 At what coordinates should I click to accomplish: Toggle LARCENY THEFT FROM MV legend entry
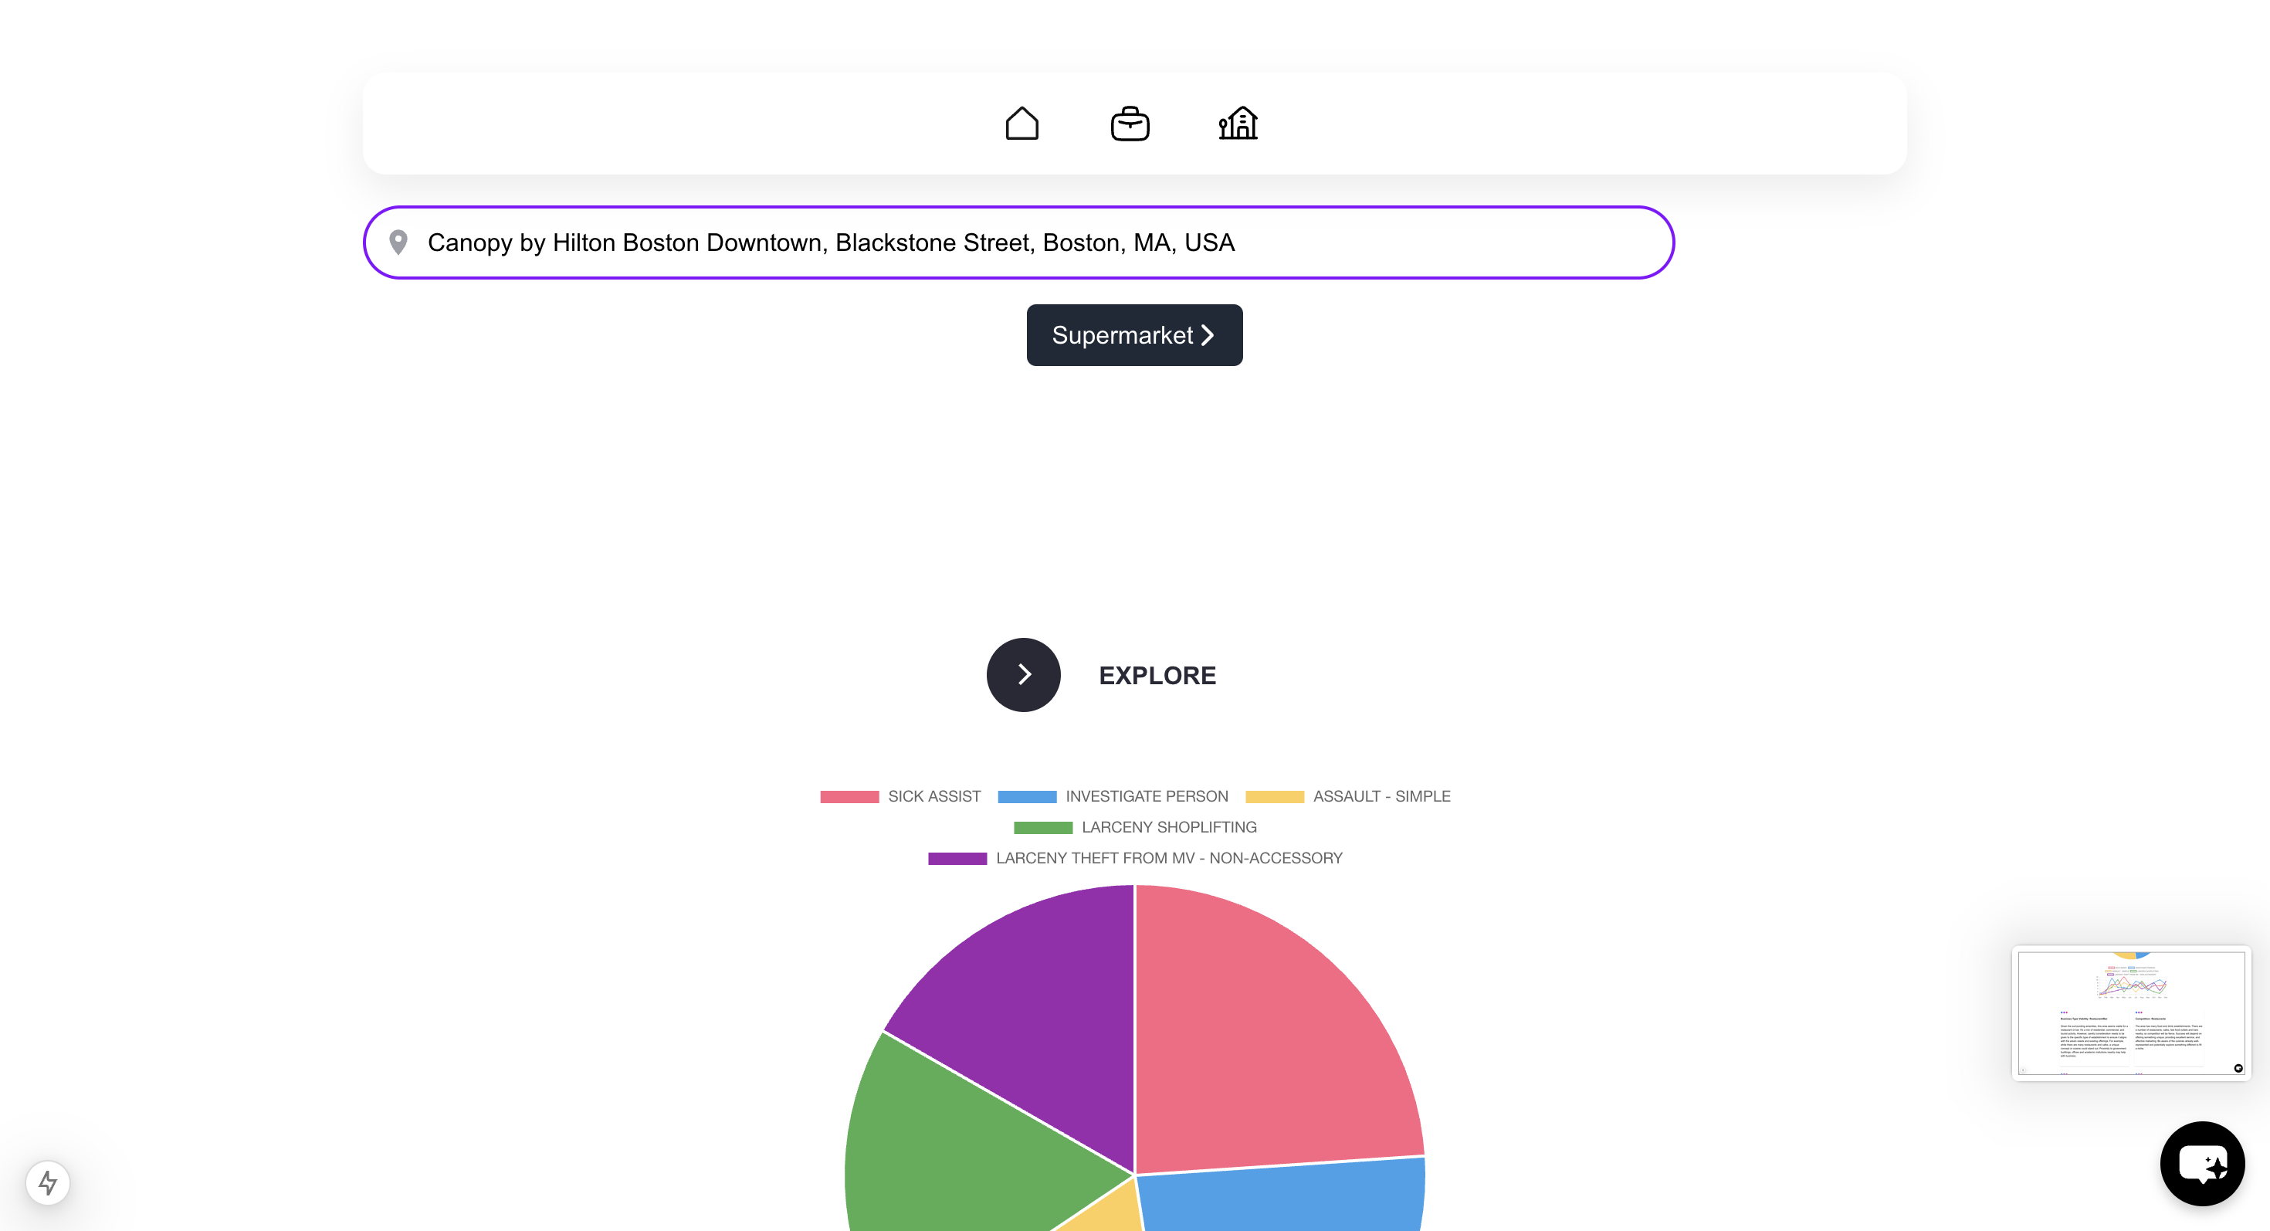point(1168,858)
